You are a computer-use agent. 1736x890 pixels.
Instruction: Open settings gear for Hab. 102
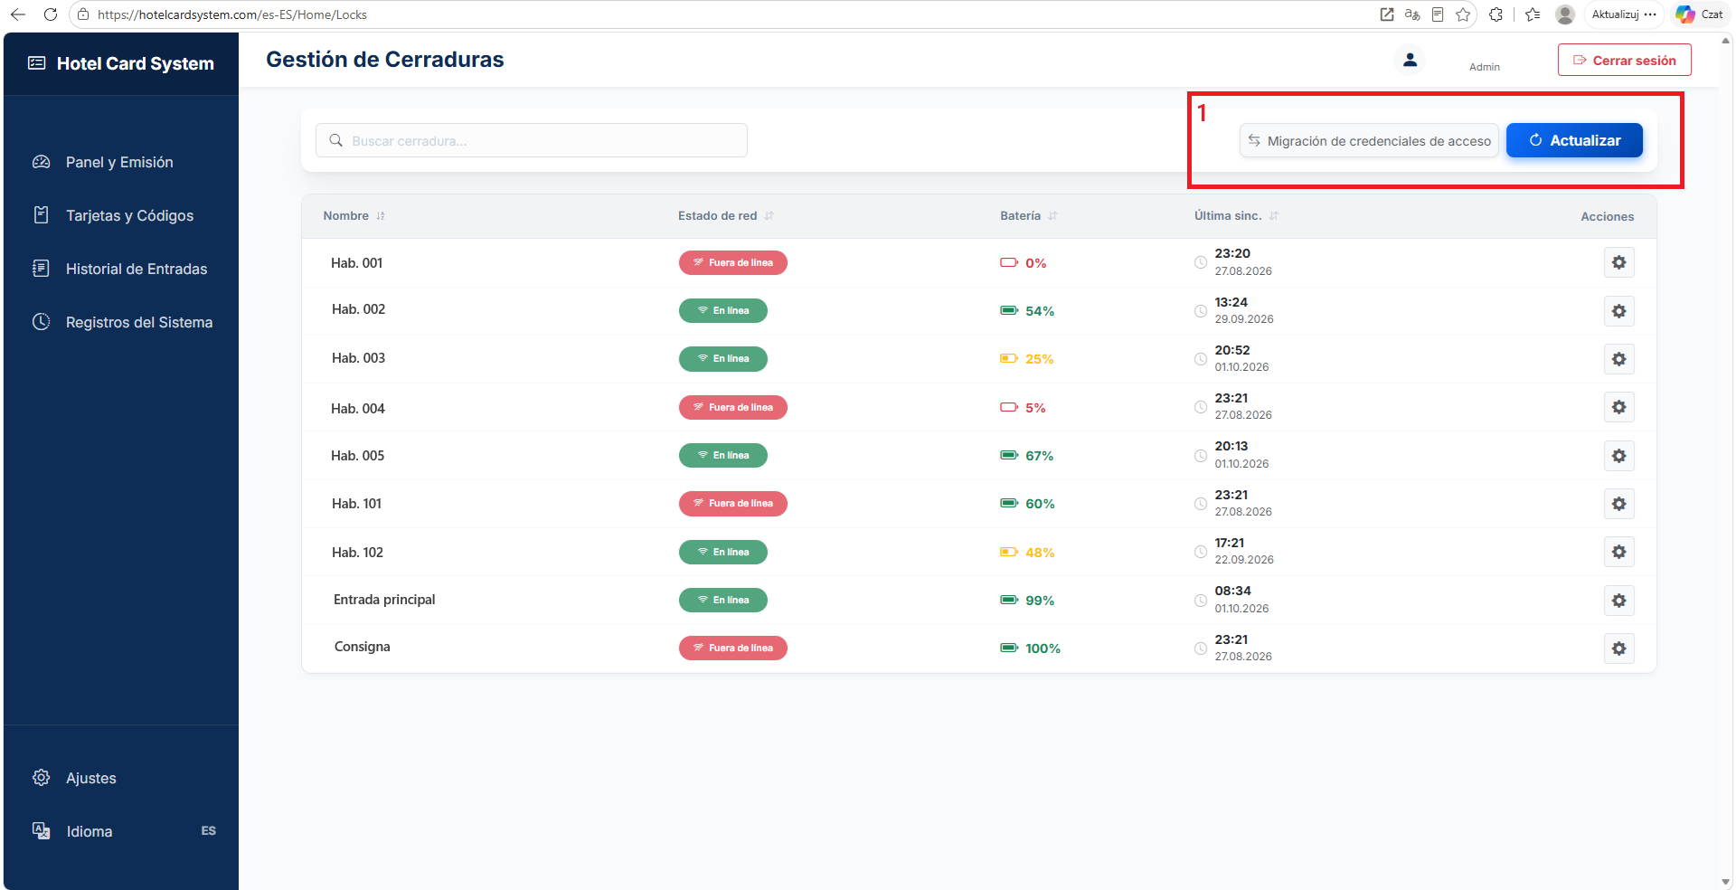pyautogui.click(x=1618, y=552)
